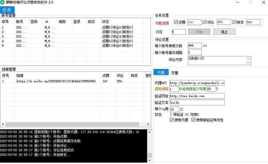The height and width of the screenshot is (164, 268).
Task: Toggle the 转发 checkbox
Action: [x=234, y=22]
